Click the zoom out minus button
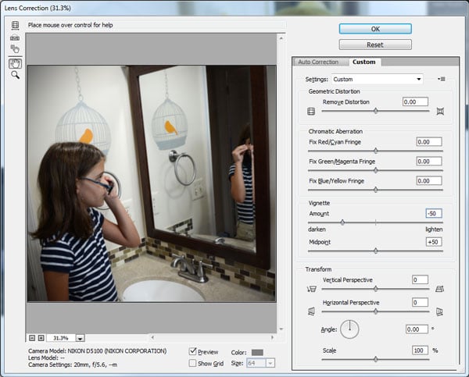The image size is (469, 377). (32, 338)
